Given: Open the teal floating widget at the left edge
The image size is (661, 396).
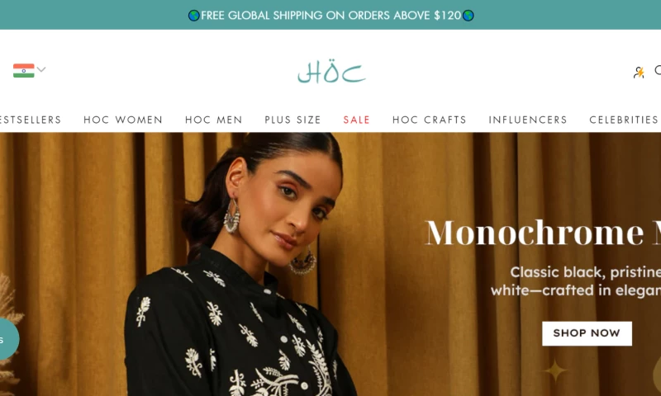Looking at the screenshot, I should coord(8,339).
